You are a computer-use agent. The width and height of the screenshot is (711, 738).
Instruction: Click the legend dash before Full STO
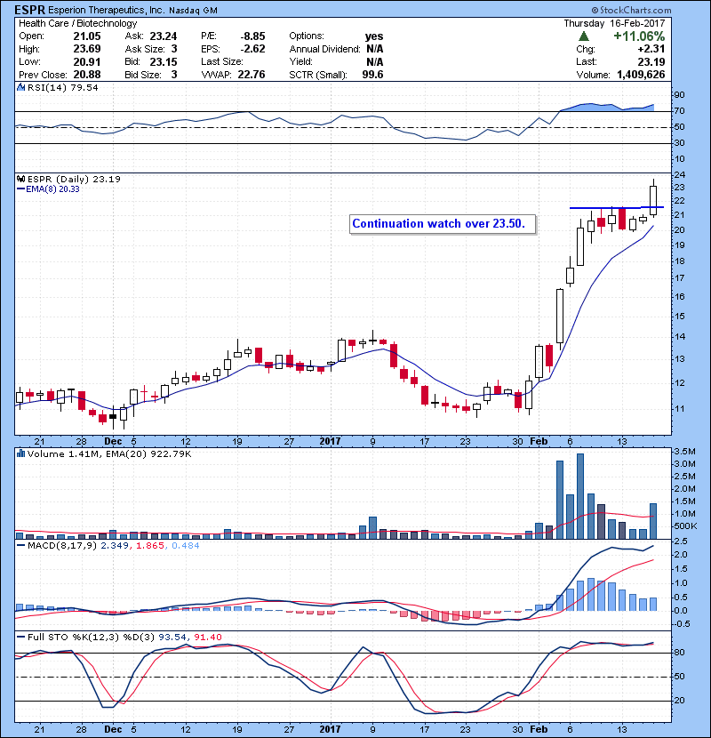coord(20,637)
